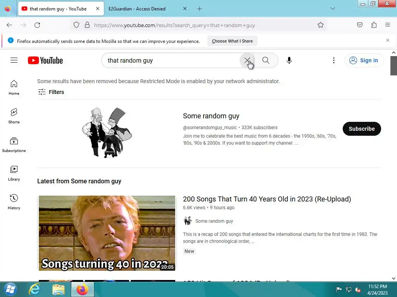Click the Simpsons channel avatar image
The height and width of the screenshot is (297, 397).
(107, 133)
